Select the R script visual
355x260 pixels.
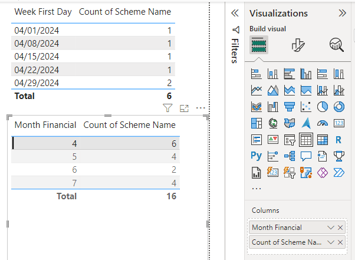(339, 140)
